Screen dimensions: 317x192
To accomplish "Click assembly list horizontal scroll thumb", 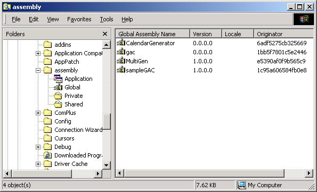I will pos(204,173).
